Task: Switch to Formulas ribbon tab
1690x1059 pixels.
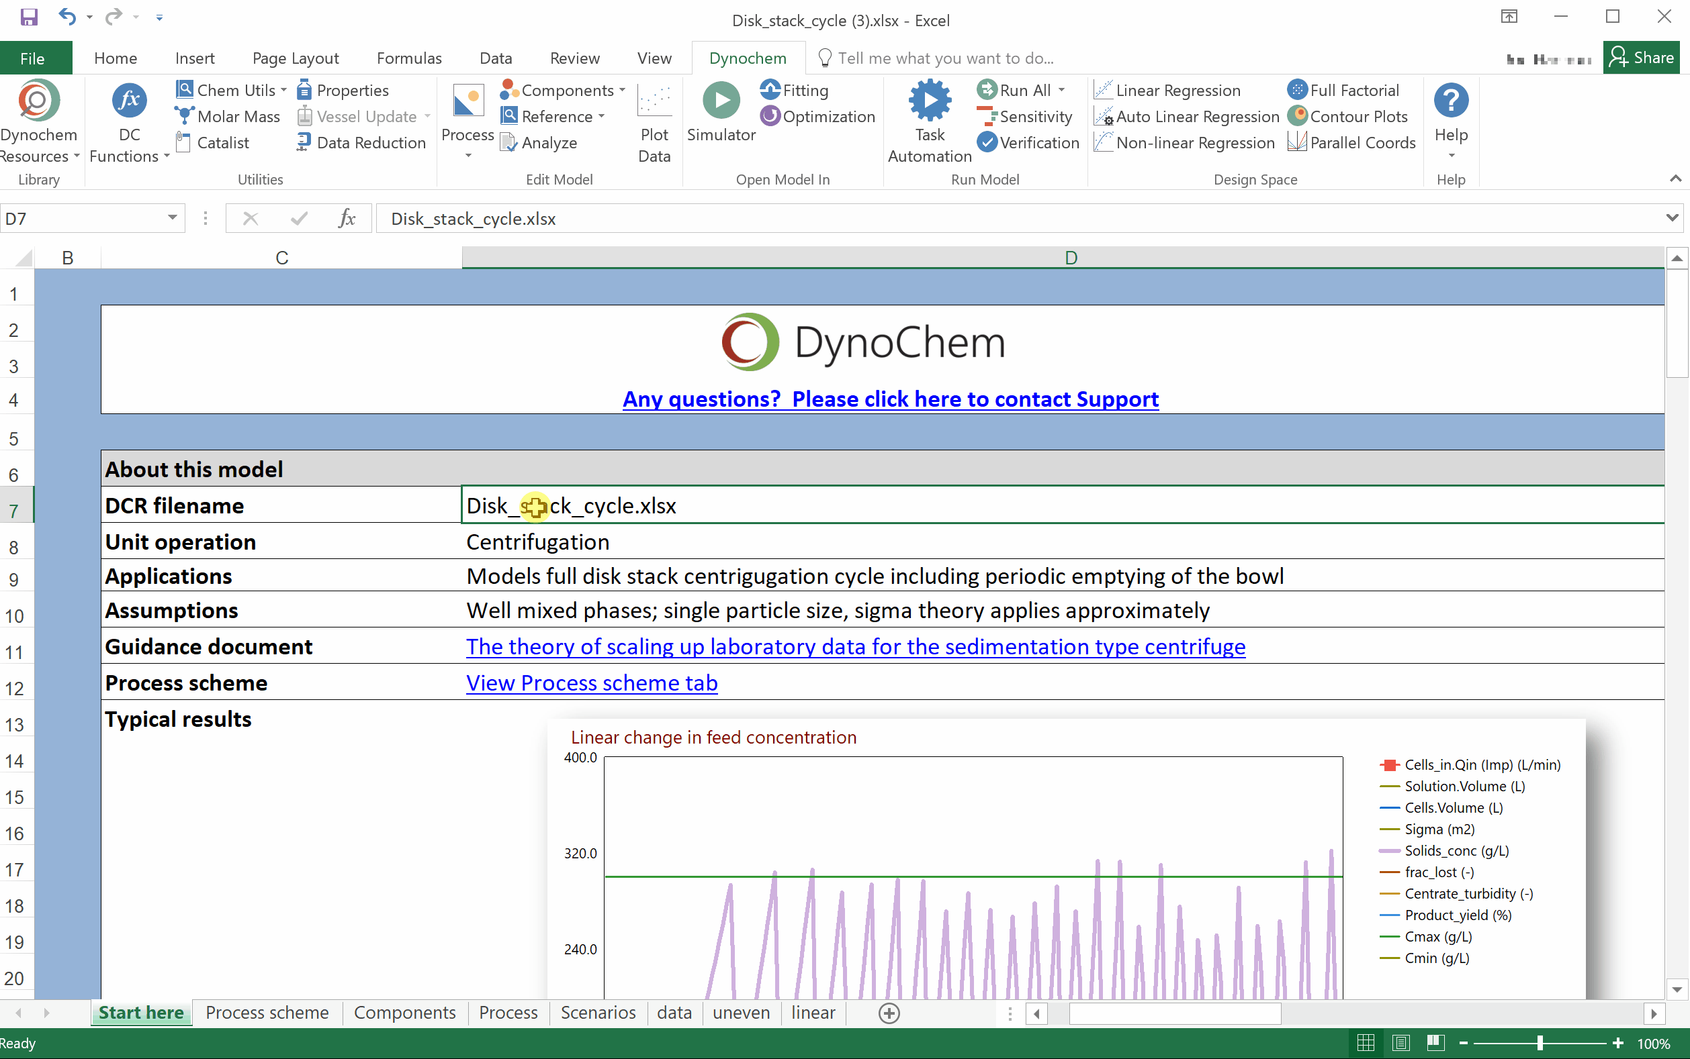Action: pos(408,58)
